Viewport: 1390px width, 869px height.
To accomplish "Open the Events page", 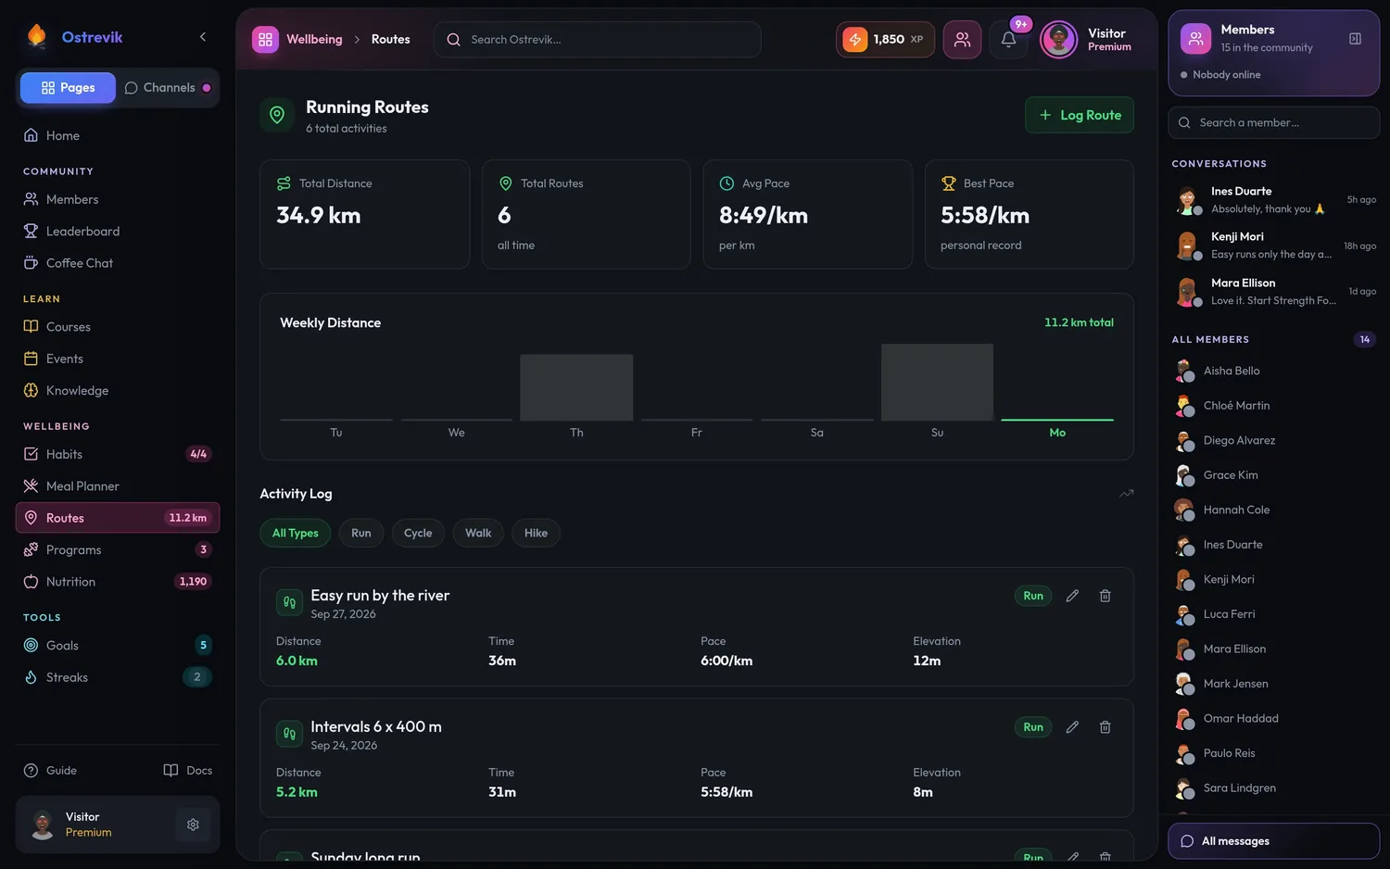I will click(x=118, y=359).
